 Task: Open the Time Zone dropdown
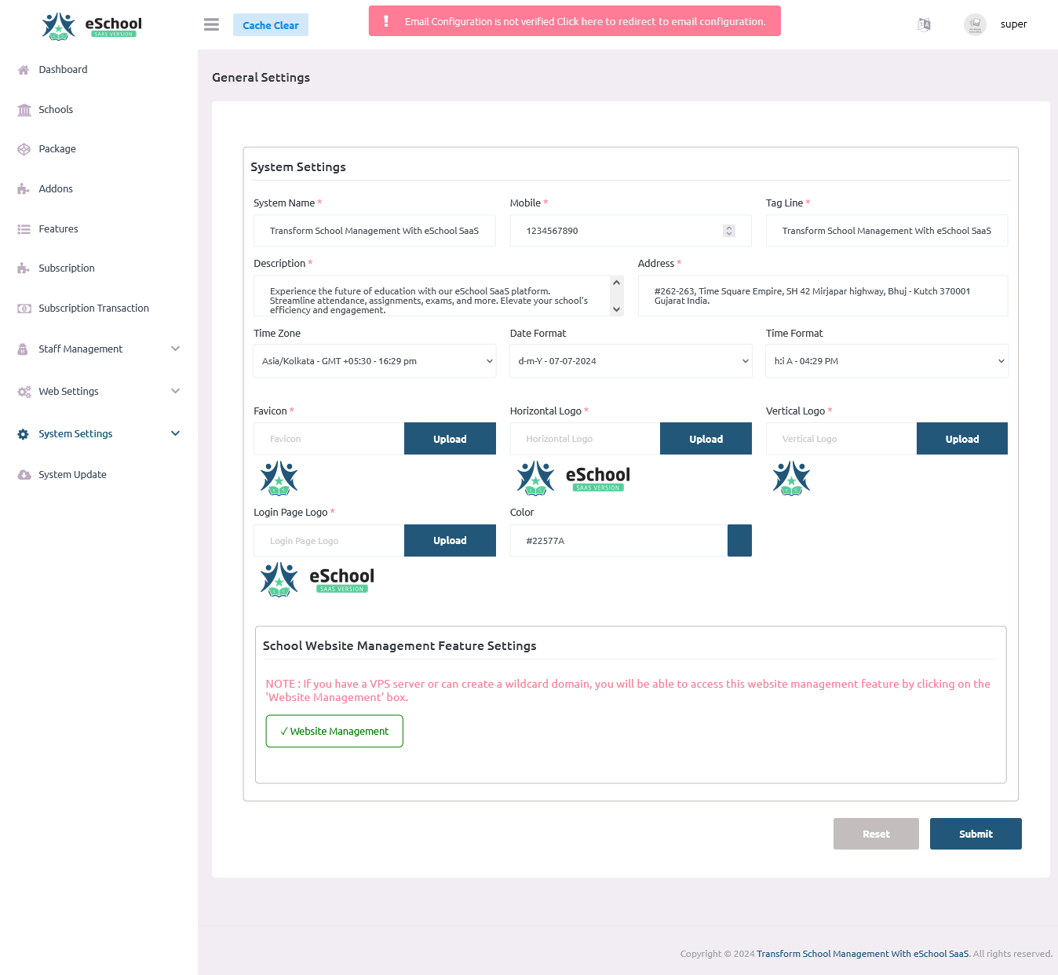374,360
